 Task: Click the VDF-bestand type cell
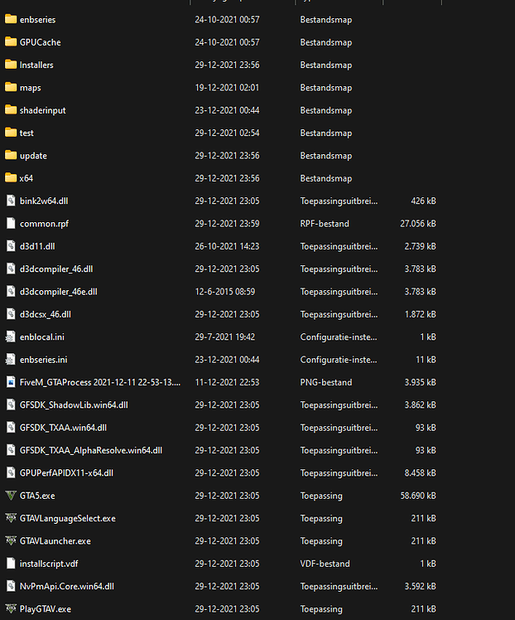325,564
